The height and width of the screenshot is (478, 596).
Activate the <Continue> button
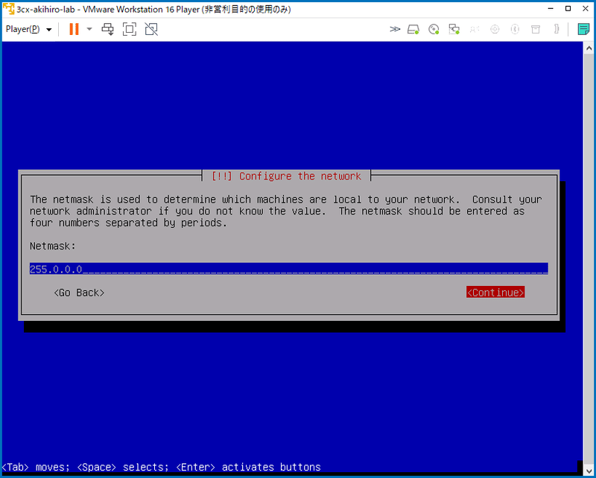[x=495, y=292]
